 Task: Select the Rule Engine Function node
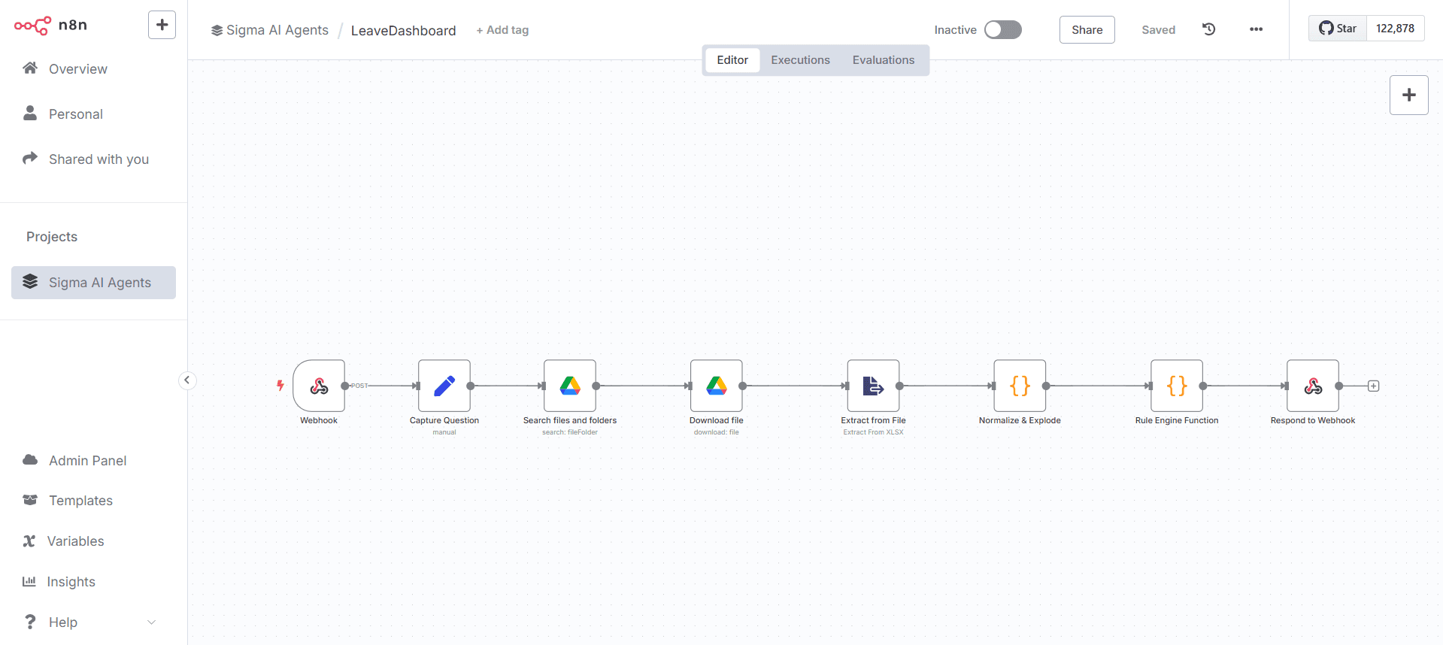pos(1177,386)
